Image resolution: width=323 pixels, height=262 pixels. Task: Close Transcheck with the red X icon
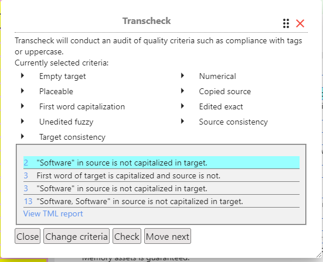coord(300,23)
